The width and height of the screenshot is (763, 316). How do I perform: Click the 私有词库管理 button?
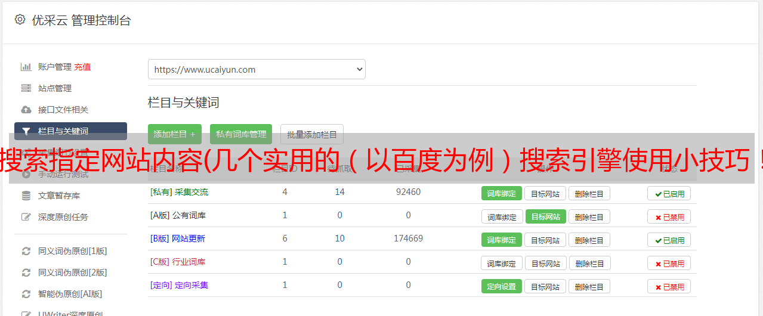pyautogui.click(x=241, y=134)
